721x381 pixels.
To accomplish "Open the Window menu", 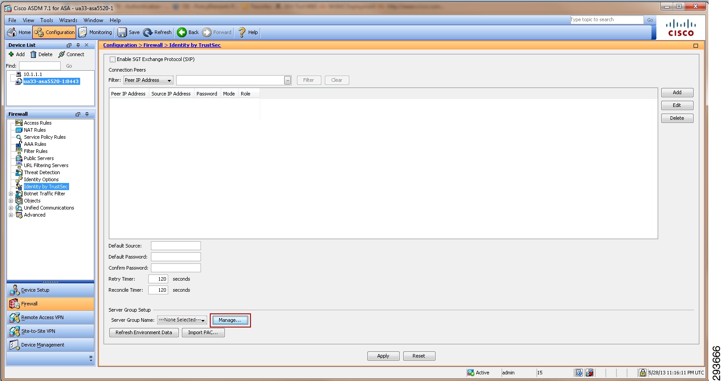I will click(93, 20).
